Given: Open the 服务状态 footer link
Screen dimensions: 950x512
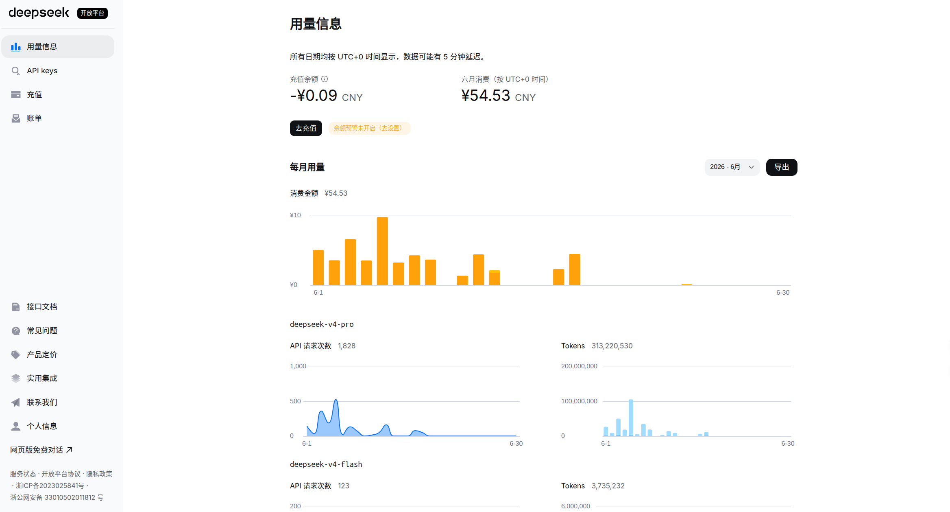Looking at the screenshot, I should coord(23,474).
